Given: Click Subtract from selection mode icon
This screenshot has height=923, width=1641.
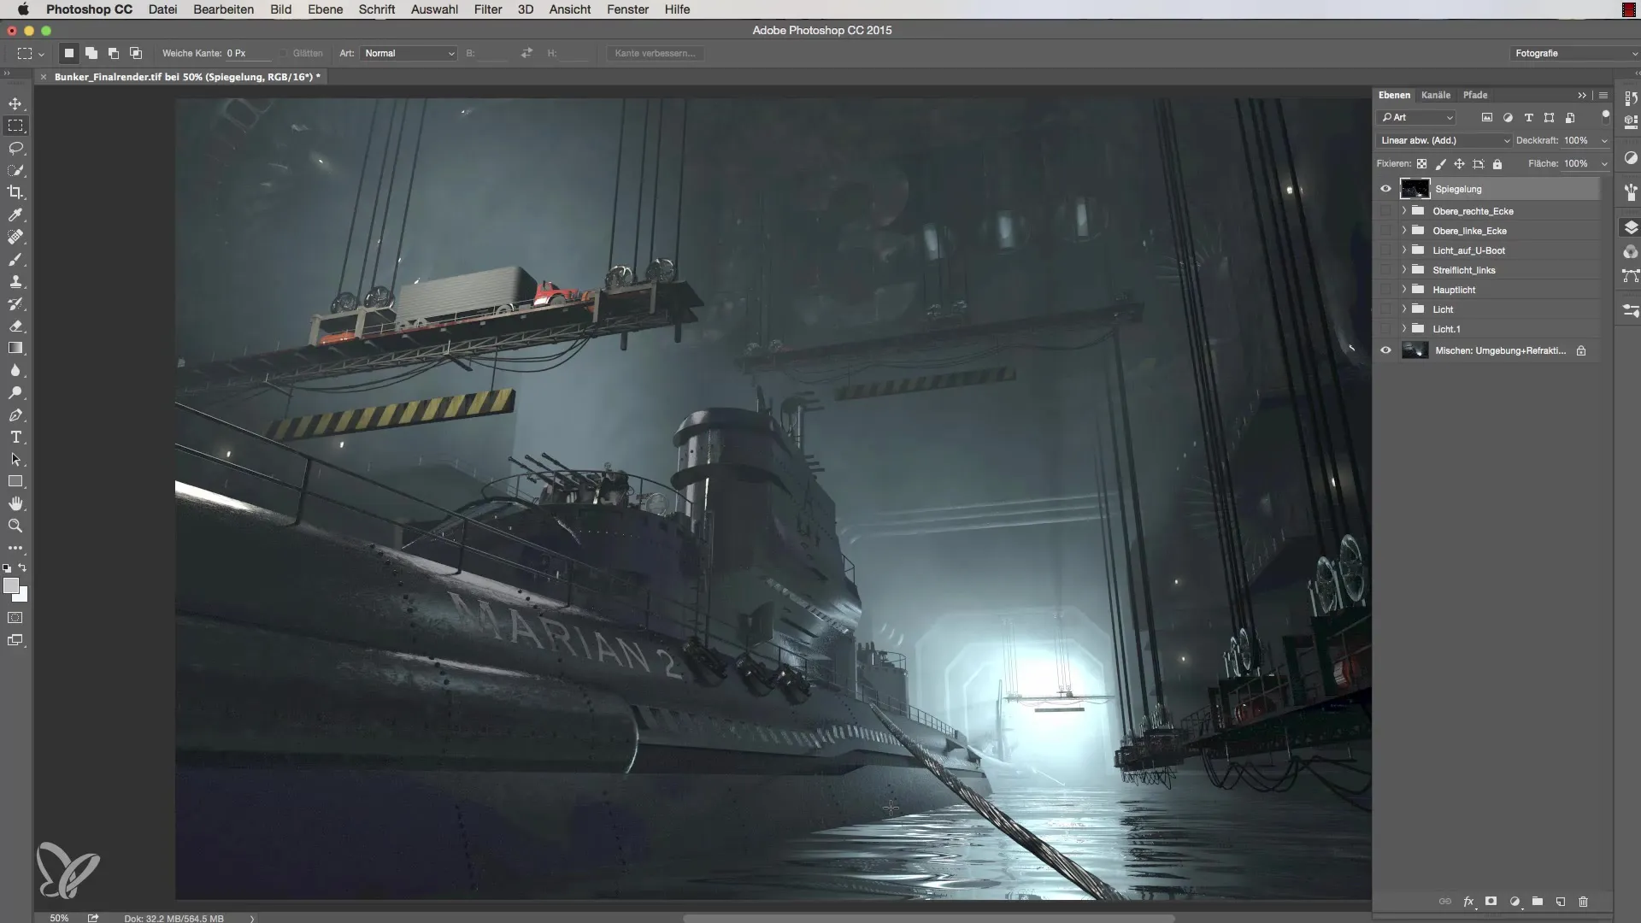Looking at the screenshot, I should pyautogui.click(x=114, y=53).
